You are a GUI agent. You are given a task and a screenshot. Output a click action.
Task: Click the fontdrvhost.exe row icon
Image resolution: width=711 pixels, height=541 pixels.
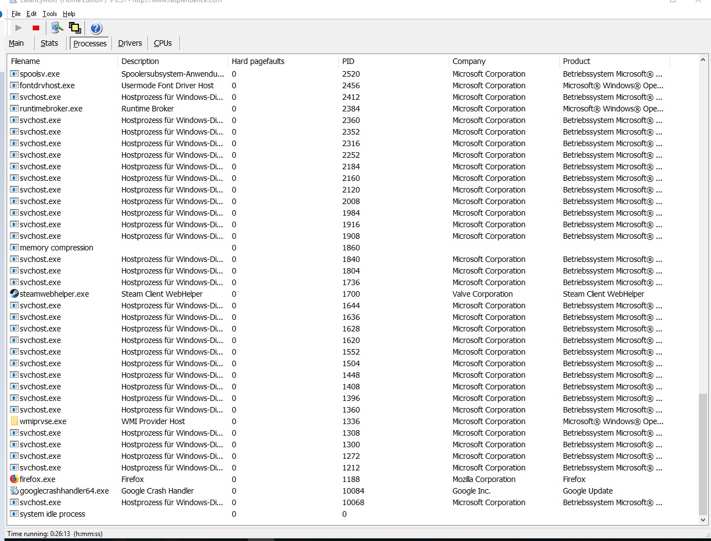pos(14,85)
